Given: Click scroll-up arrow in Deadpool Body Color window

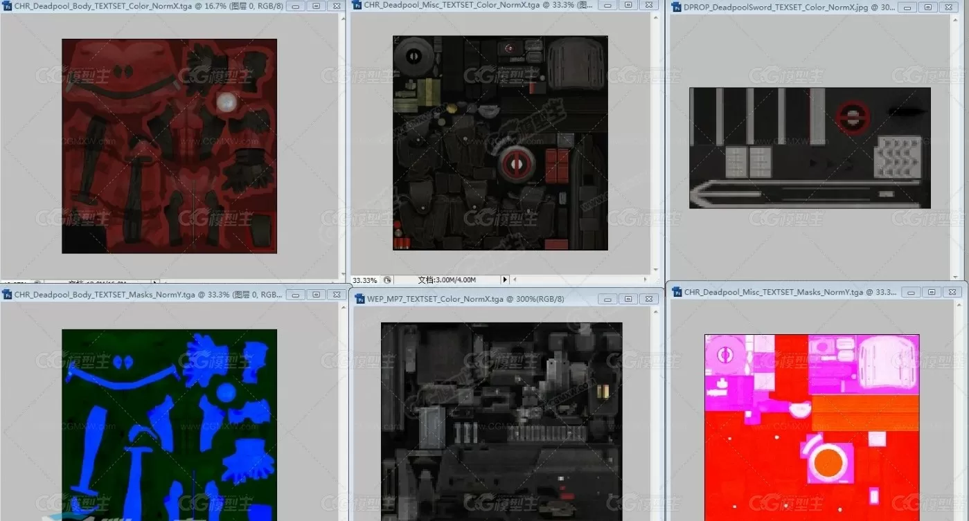Looking at the screenshot, I should coord(342,17).
